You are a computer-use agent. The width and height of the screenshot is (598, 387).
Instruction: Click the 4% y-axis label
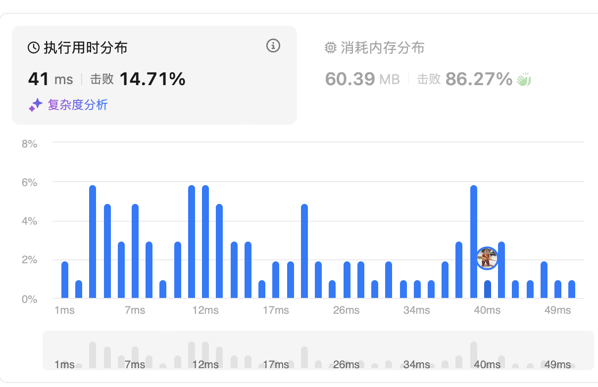(x=29, y=221)
